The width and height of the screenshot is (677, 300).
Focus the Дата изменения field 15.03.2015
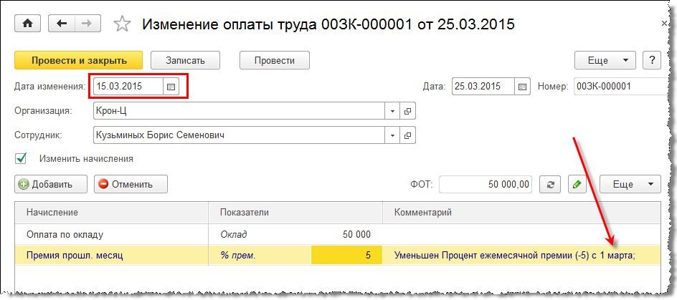[128, 87]
